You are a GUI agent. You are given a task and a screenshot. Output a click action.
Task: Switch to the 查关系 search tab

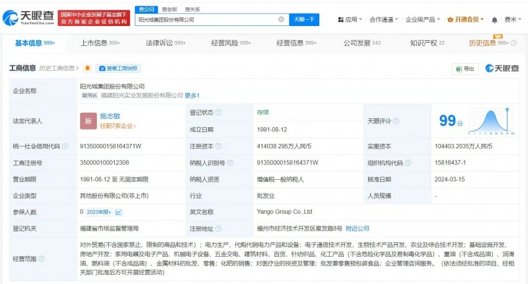(x=193, y=9)
